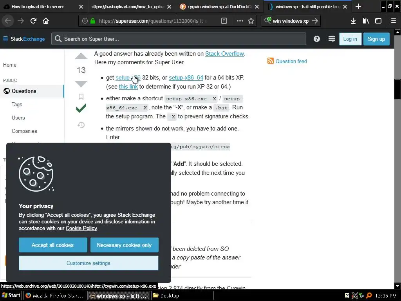
Task: Click the taskbar clock showing 12:35 PM
Action: 386,296
